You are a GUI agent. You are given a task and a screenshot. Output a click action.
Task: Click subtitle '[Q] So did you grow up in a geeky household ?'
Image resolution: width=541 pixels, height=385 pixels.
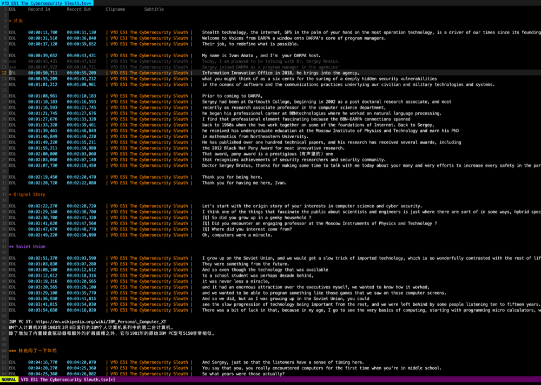(256, 218)
